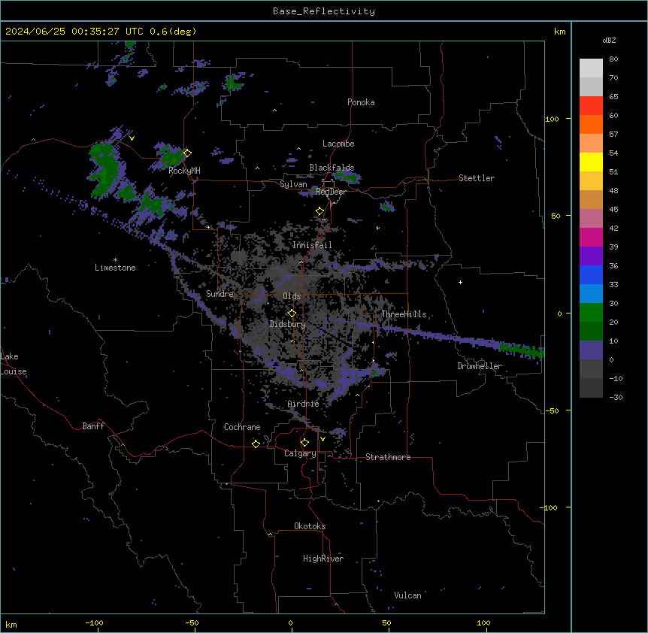
Task: Click the Didsbury label
Action: coord(287,324)
